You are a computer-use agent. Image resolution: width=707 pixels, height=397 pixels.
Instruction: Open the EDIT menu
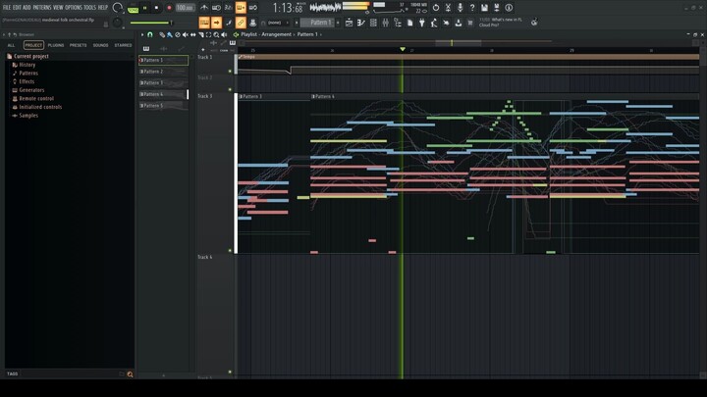coord(17,7)
